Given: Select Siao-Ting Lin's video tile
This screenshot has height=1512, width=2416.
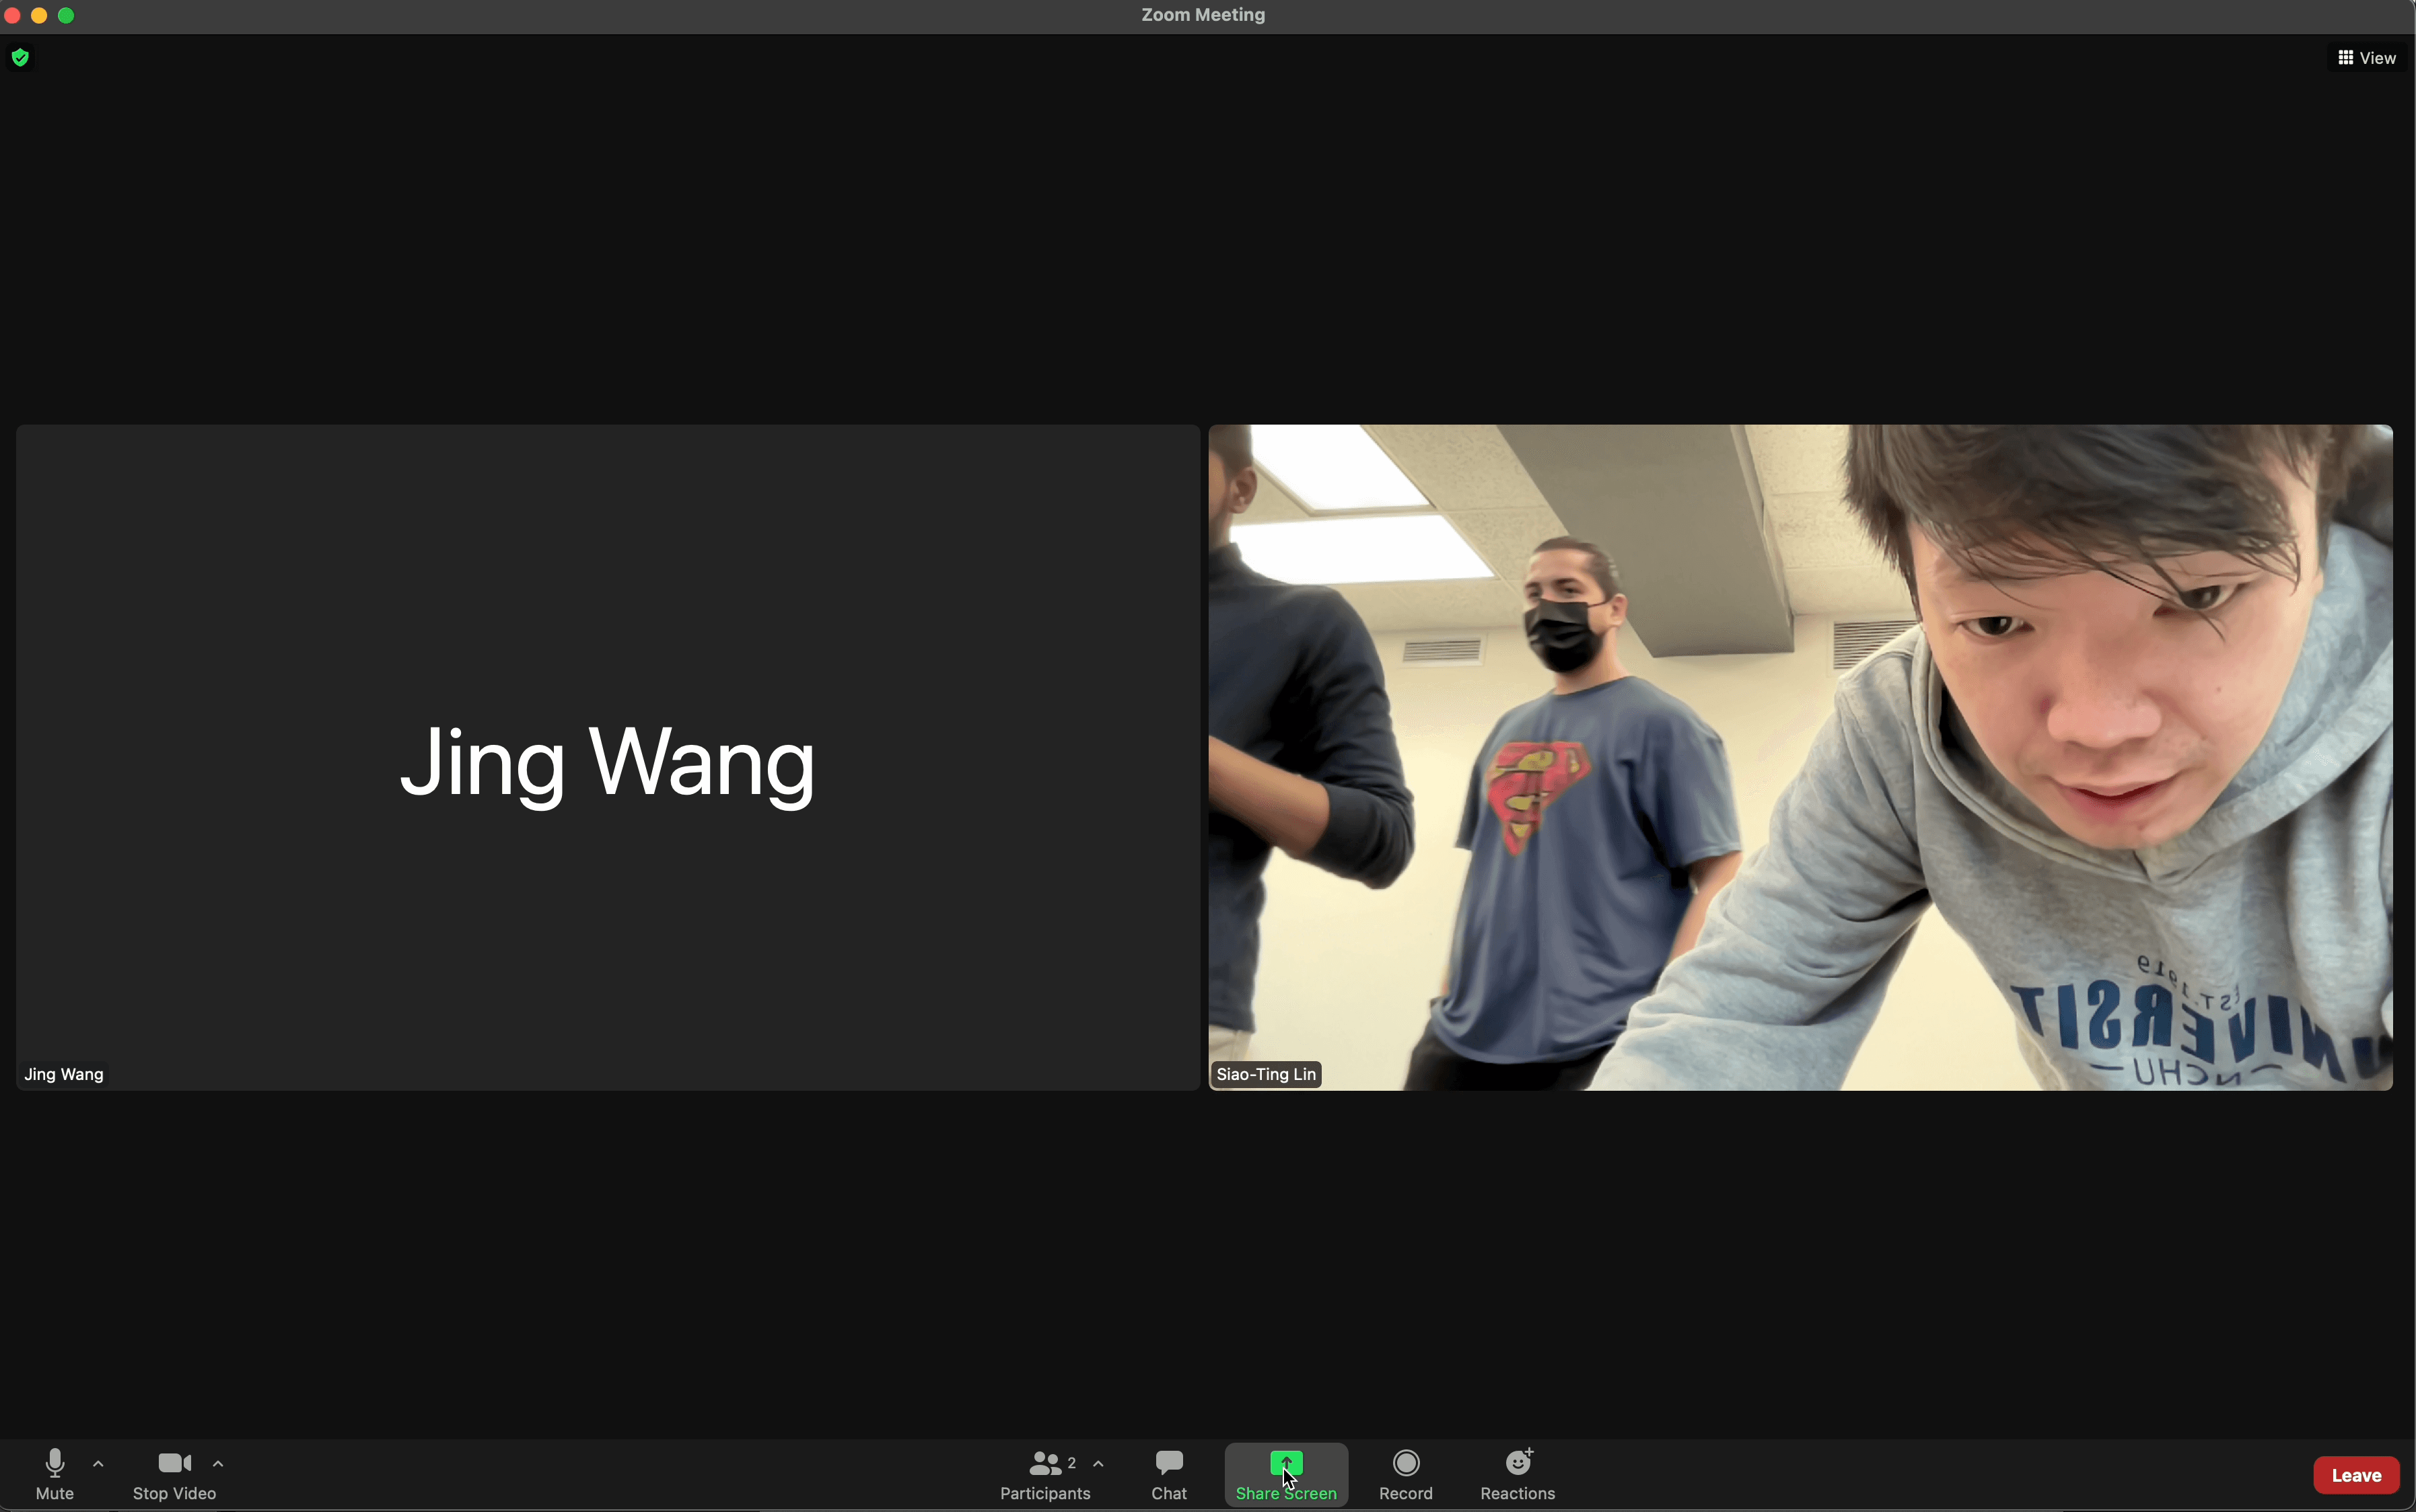Looking at the screenshot, I should point(1800,760).
